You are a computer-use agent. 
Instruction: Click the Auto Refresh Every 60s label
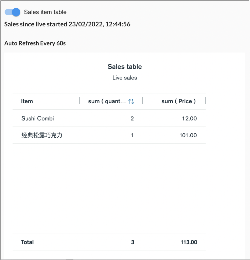[x=35, y=43]
